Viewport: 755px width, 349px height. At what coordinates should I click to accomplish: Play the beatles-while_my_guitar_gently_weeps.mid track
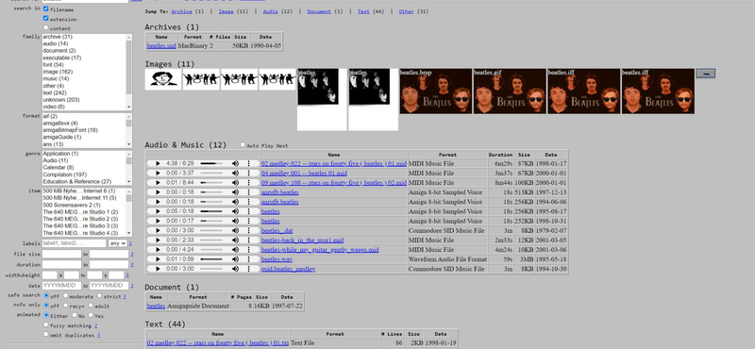tap(158, 250)
